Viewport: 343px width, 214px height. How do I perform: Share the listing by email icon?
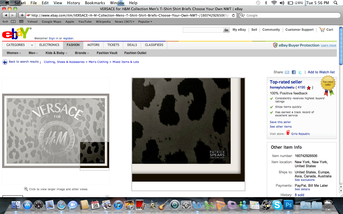pyautogui.click(x=287, y=72)
